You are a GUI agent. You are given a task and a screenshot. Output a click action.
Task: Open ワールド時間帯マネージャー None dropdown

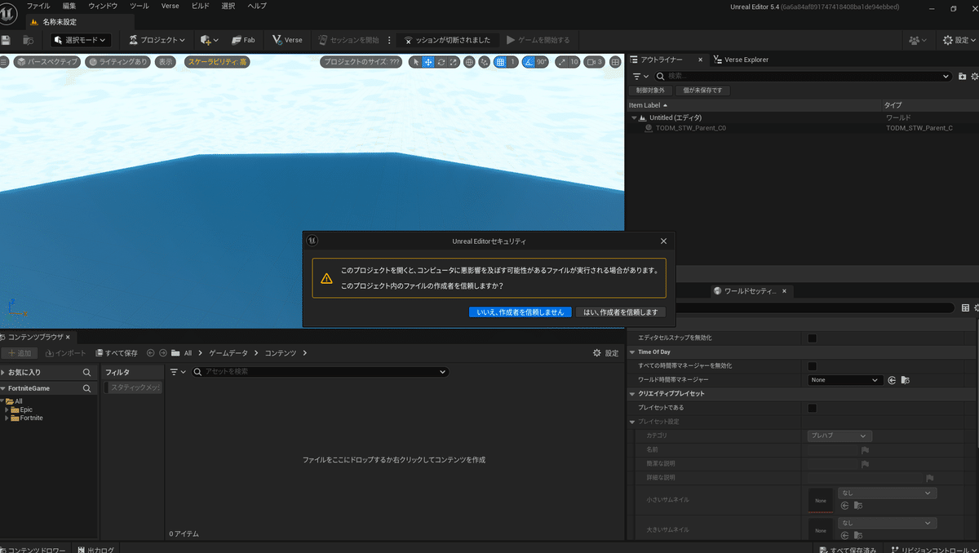click(x=845, y=380)
